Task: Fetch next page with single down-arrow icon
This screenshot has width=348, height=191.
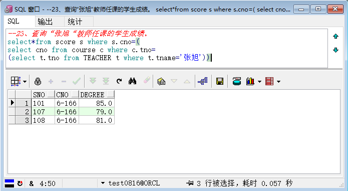Action: point(93,81)
